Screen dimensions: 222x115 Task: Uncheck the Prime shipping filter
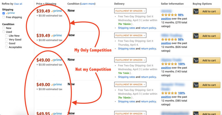pyautogui.click(x=3, y=13)
